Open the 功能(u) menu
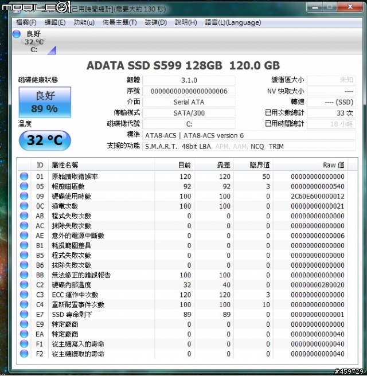This screenshot has width=367, height=376. [x=84, y=22]
